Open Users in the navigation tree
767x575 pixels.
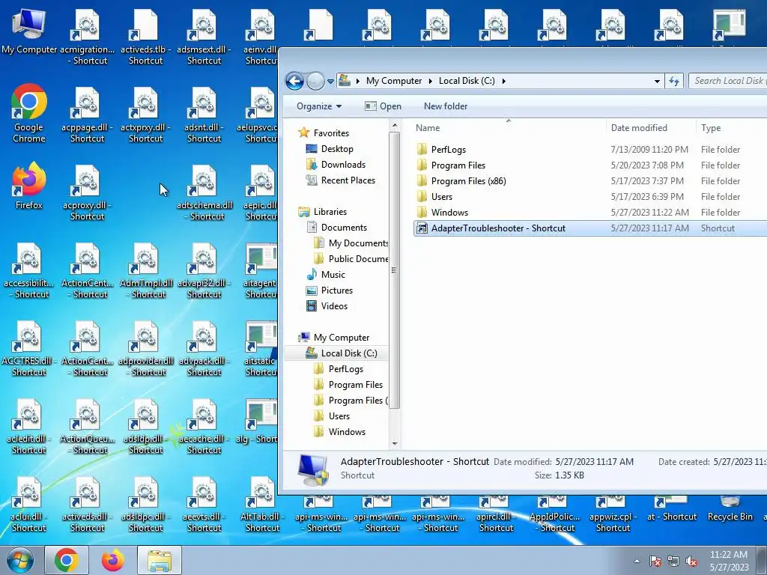point(339,416)
